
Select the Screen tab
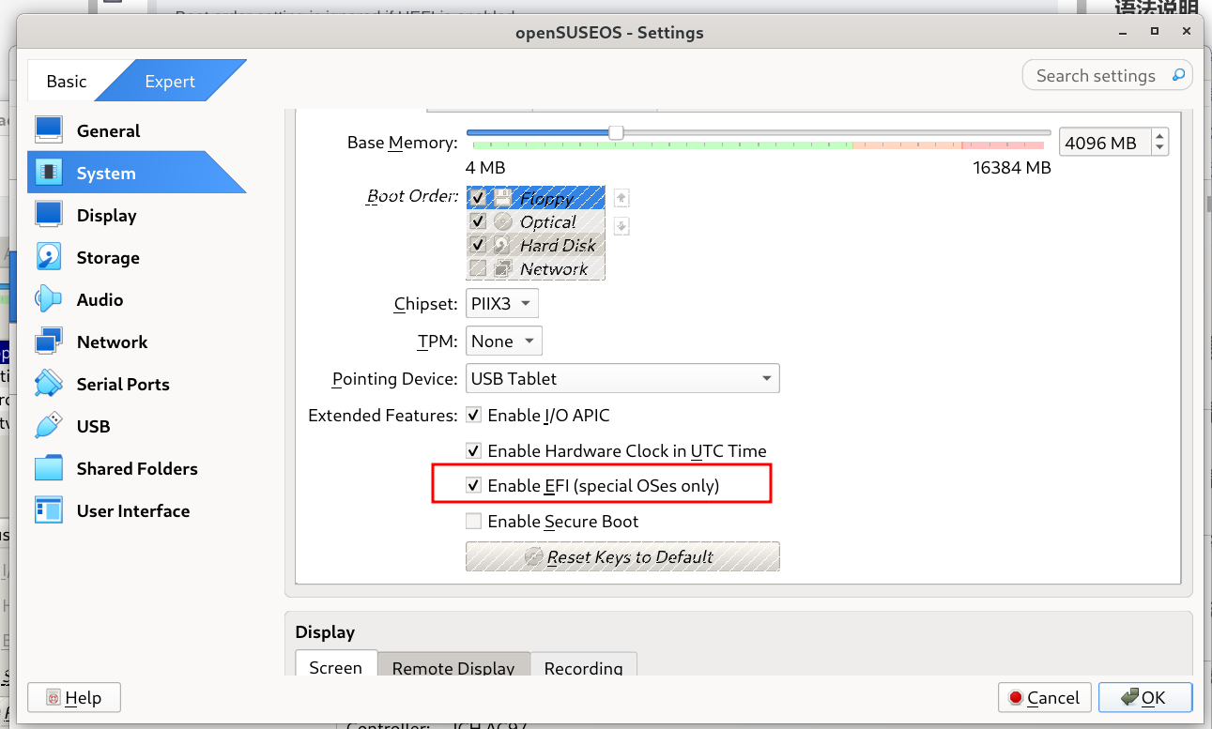tap(336, 667)
